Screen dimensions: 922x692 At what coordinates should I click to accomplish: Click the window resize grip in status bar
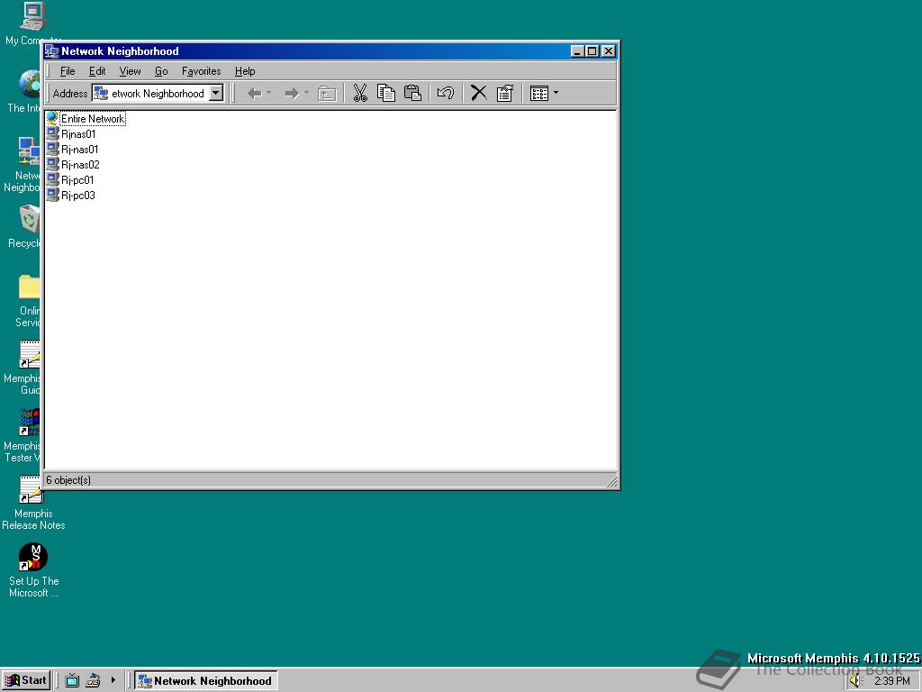click(611, 481)
